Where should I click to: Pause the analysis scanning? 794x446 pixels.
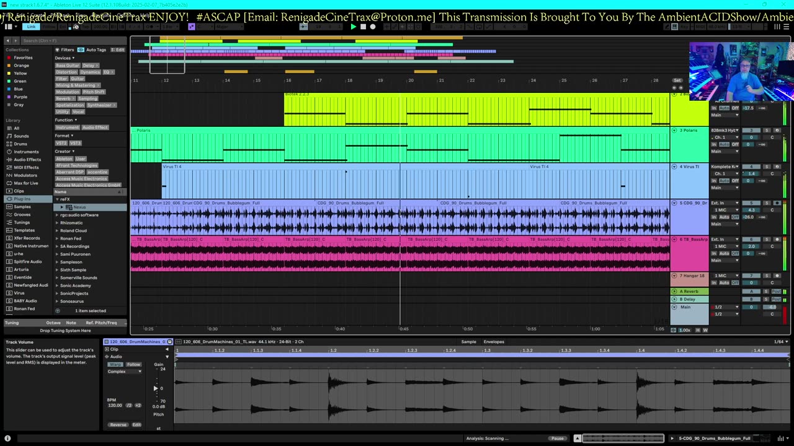558,439
